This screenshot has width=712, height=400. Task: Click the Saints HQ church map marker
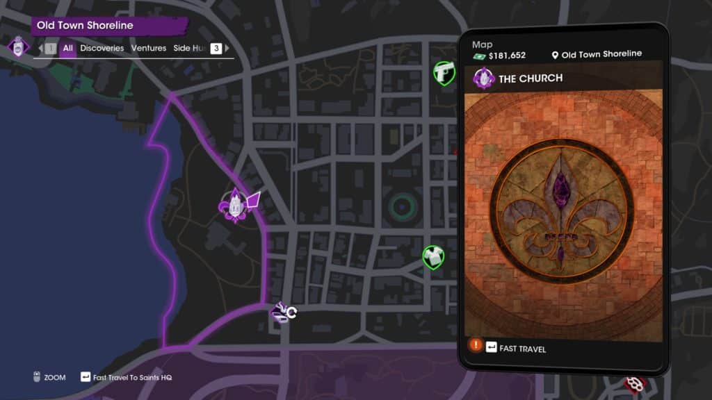coord(234,206)
